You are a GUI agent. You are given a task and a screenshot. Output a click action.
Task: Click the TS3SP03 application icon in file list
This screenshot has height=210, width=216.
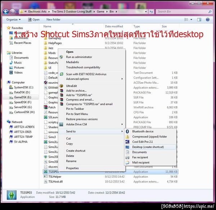45,172
